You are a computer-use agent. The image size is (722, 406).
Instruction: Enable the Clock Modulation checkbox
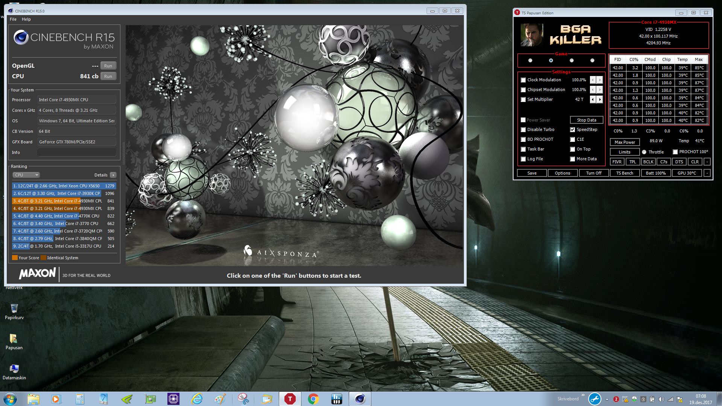(x=523, y=80)
